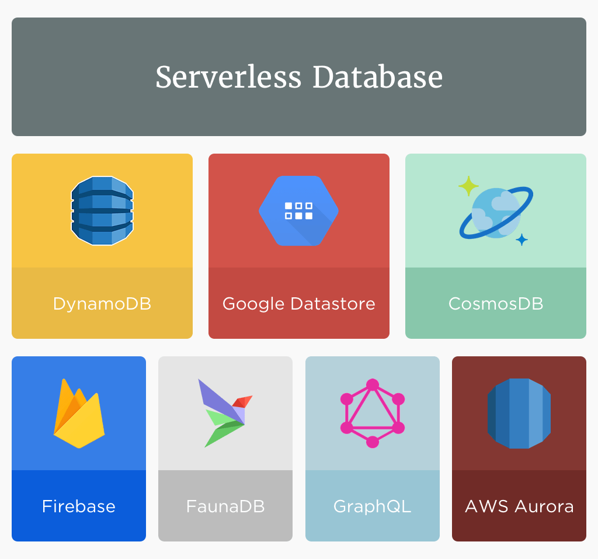Screen dimensions: 598x559
Task: Select the CosmosDB label
Action: 496,304
